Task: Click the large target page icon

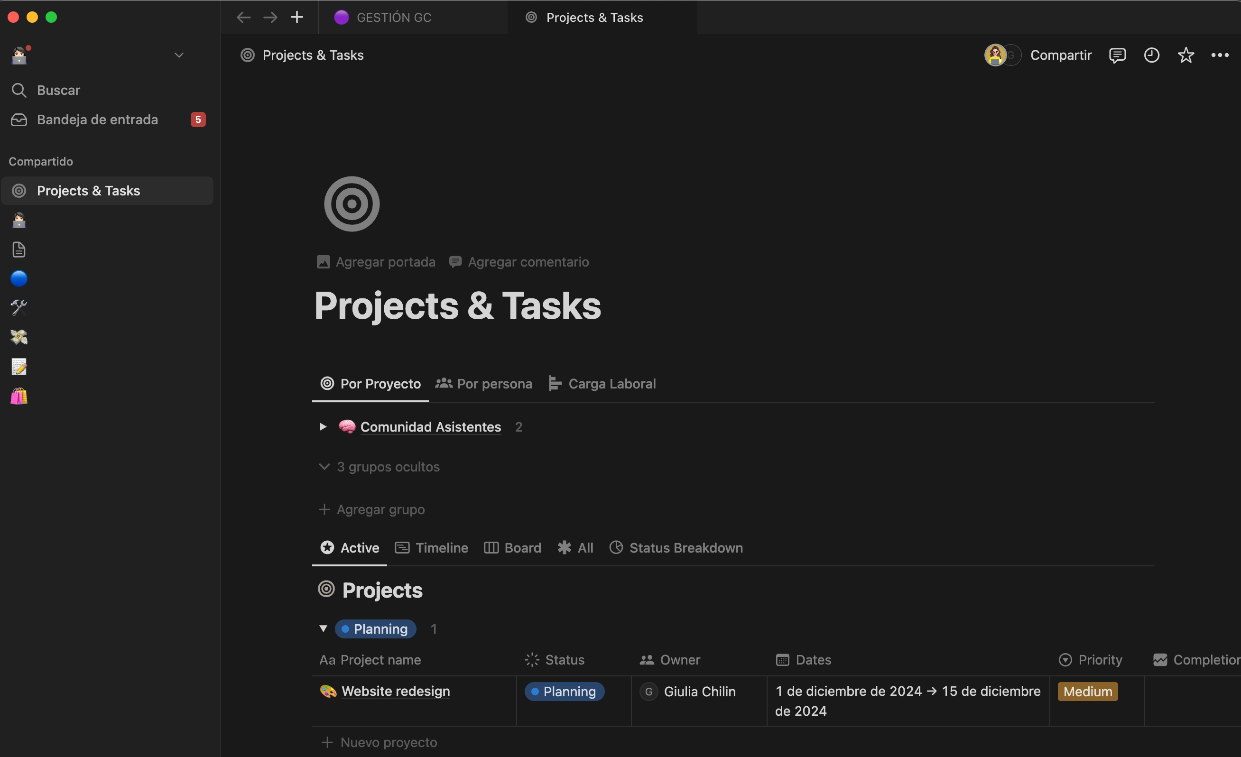Action: click(352, 204)
